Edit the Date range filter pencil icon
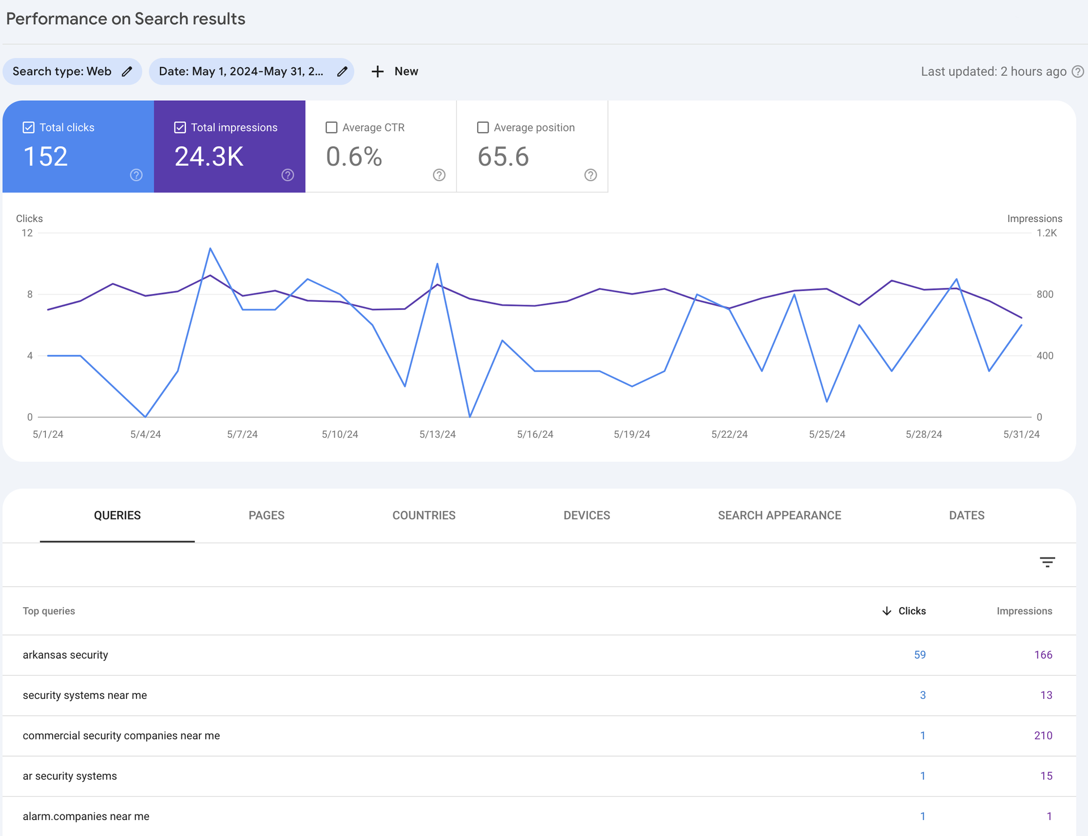The image size is (1088, 836). 342,71
